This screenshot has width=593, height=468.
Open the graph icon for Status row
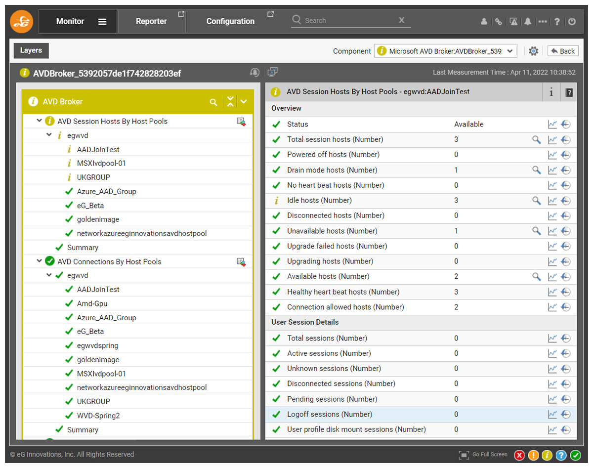(x=552, y=125)
